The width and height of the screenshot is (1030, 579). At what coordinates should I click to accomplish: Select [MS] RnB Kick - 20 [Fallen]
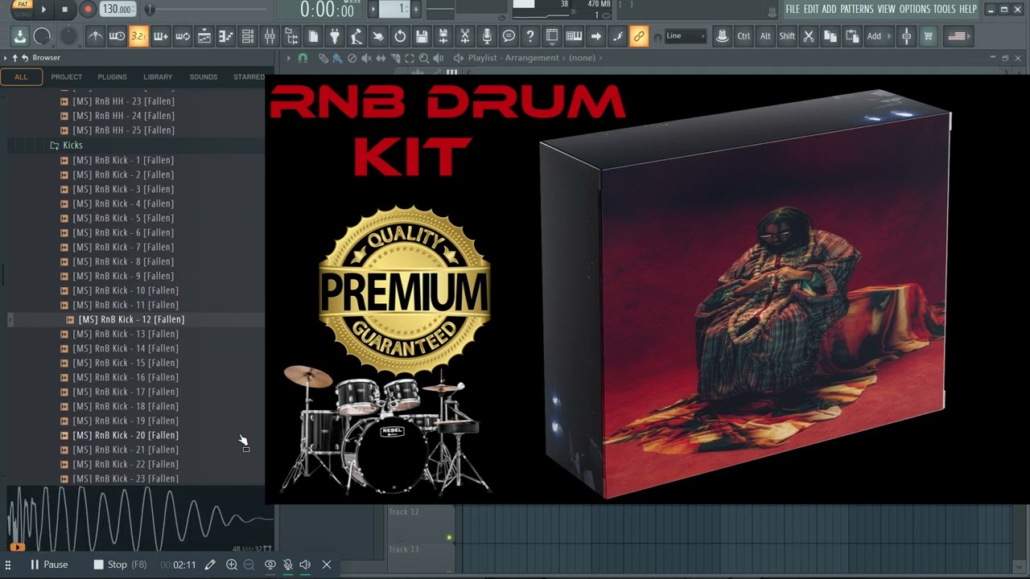coord(126,435)
